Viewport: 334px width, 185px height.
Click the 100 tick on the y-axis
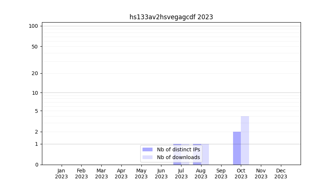point(33,26)
